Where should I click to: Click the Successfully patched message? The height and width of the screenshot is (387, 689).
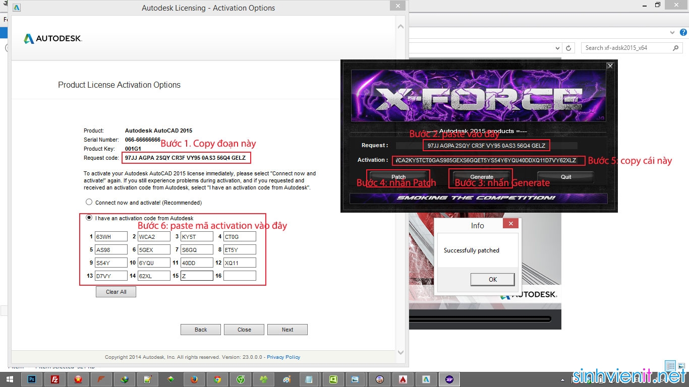[471, 250]
